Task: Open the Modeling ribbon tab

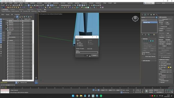Action: tap(5, 10)
